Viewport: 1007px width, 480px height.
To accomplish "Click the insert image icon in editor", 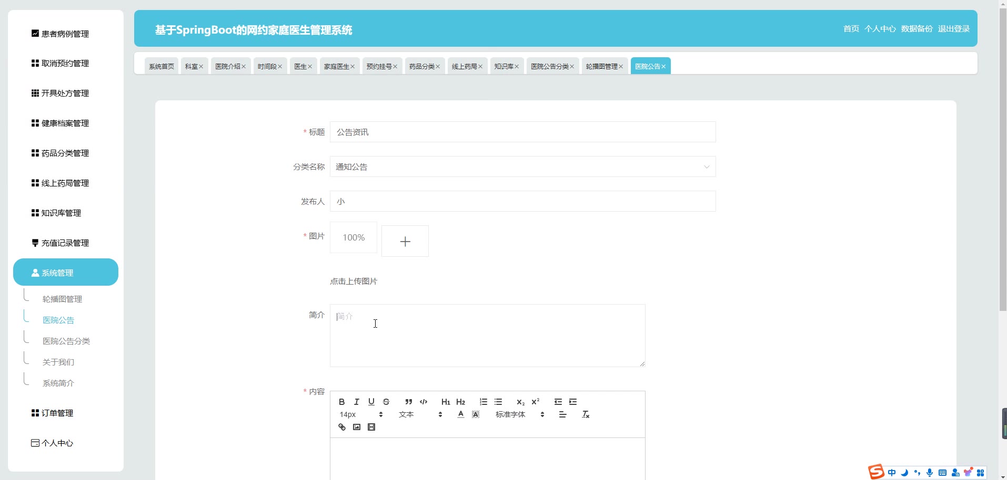I will tap(357, 427).
